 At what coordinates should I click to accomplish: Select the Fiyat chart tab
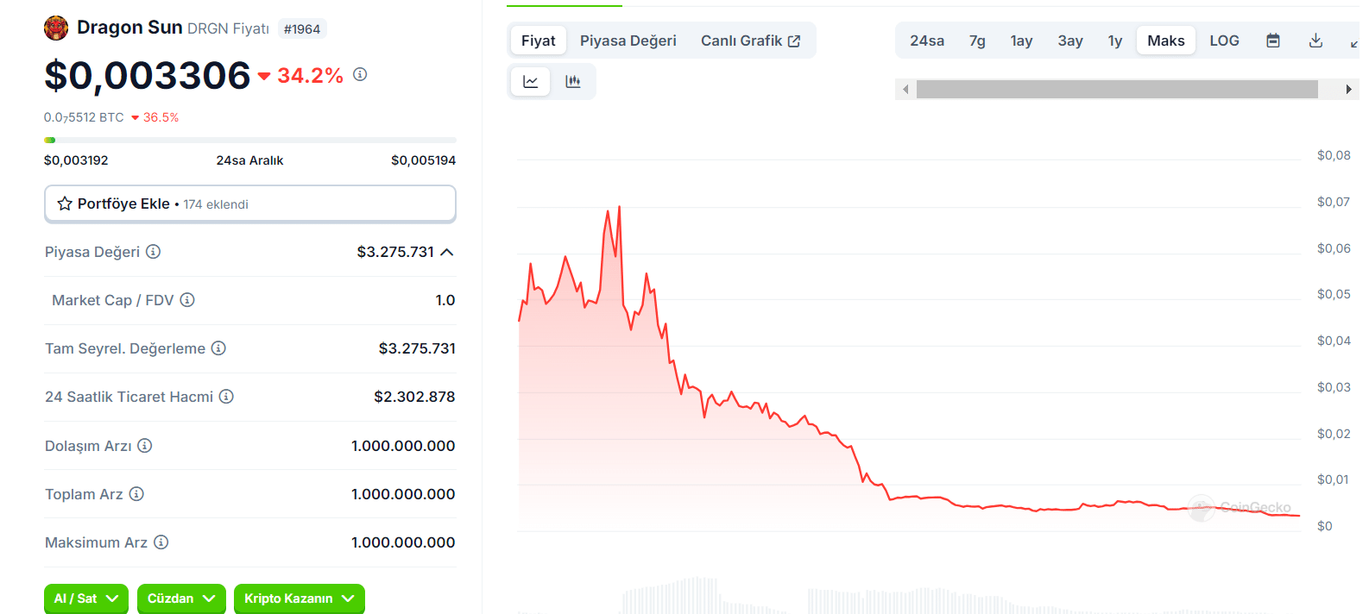coord(539,41)
